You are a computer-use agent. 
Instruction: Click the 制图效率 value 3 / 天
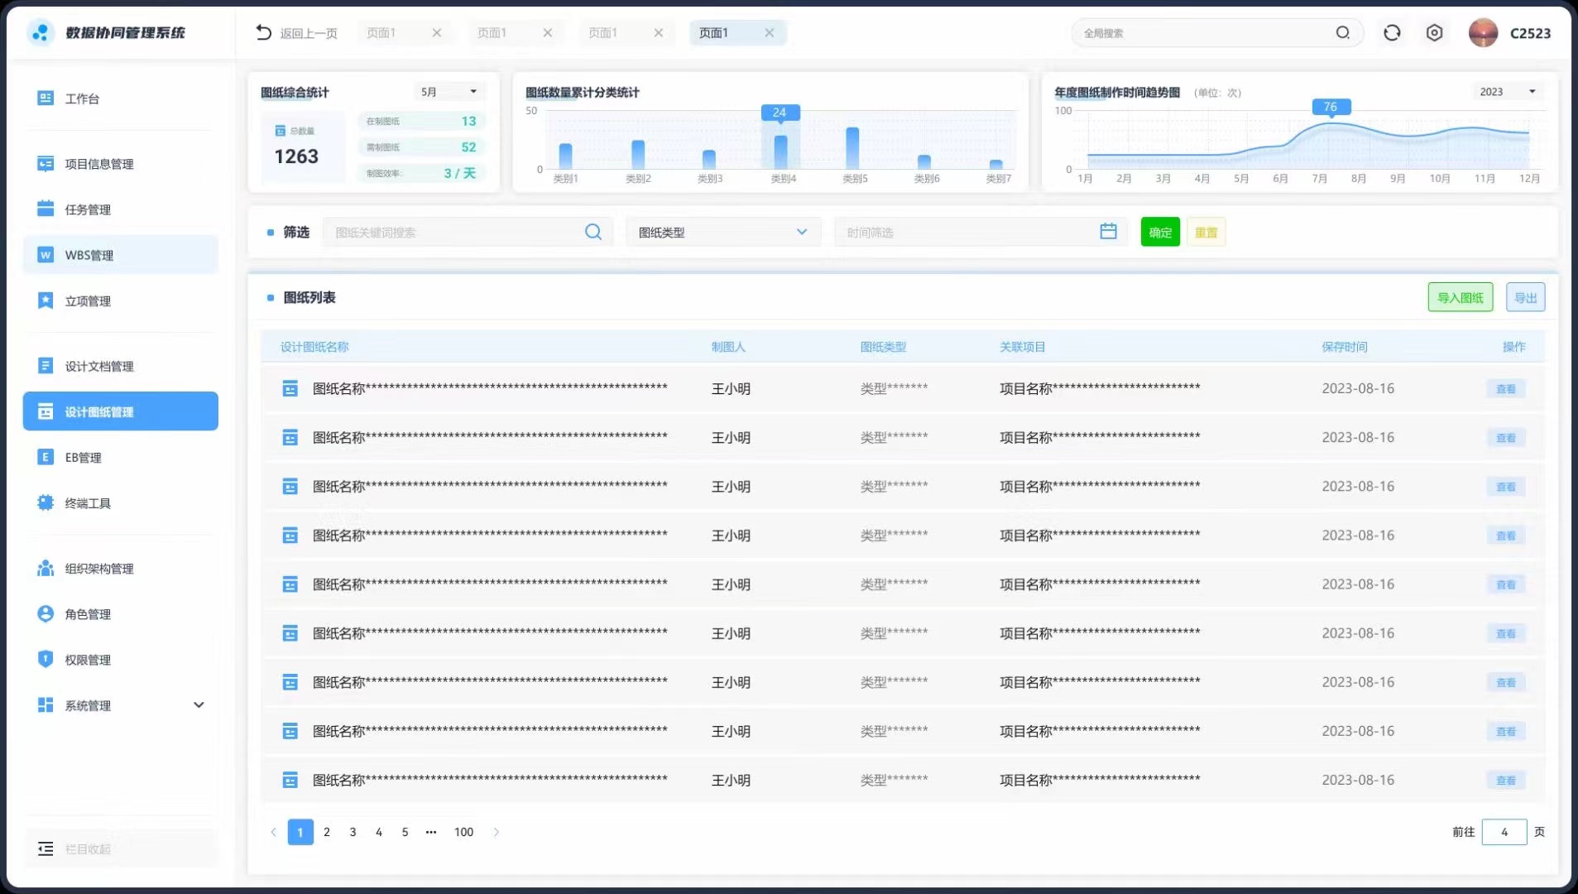click(460, 173)
